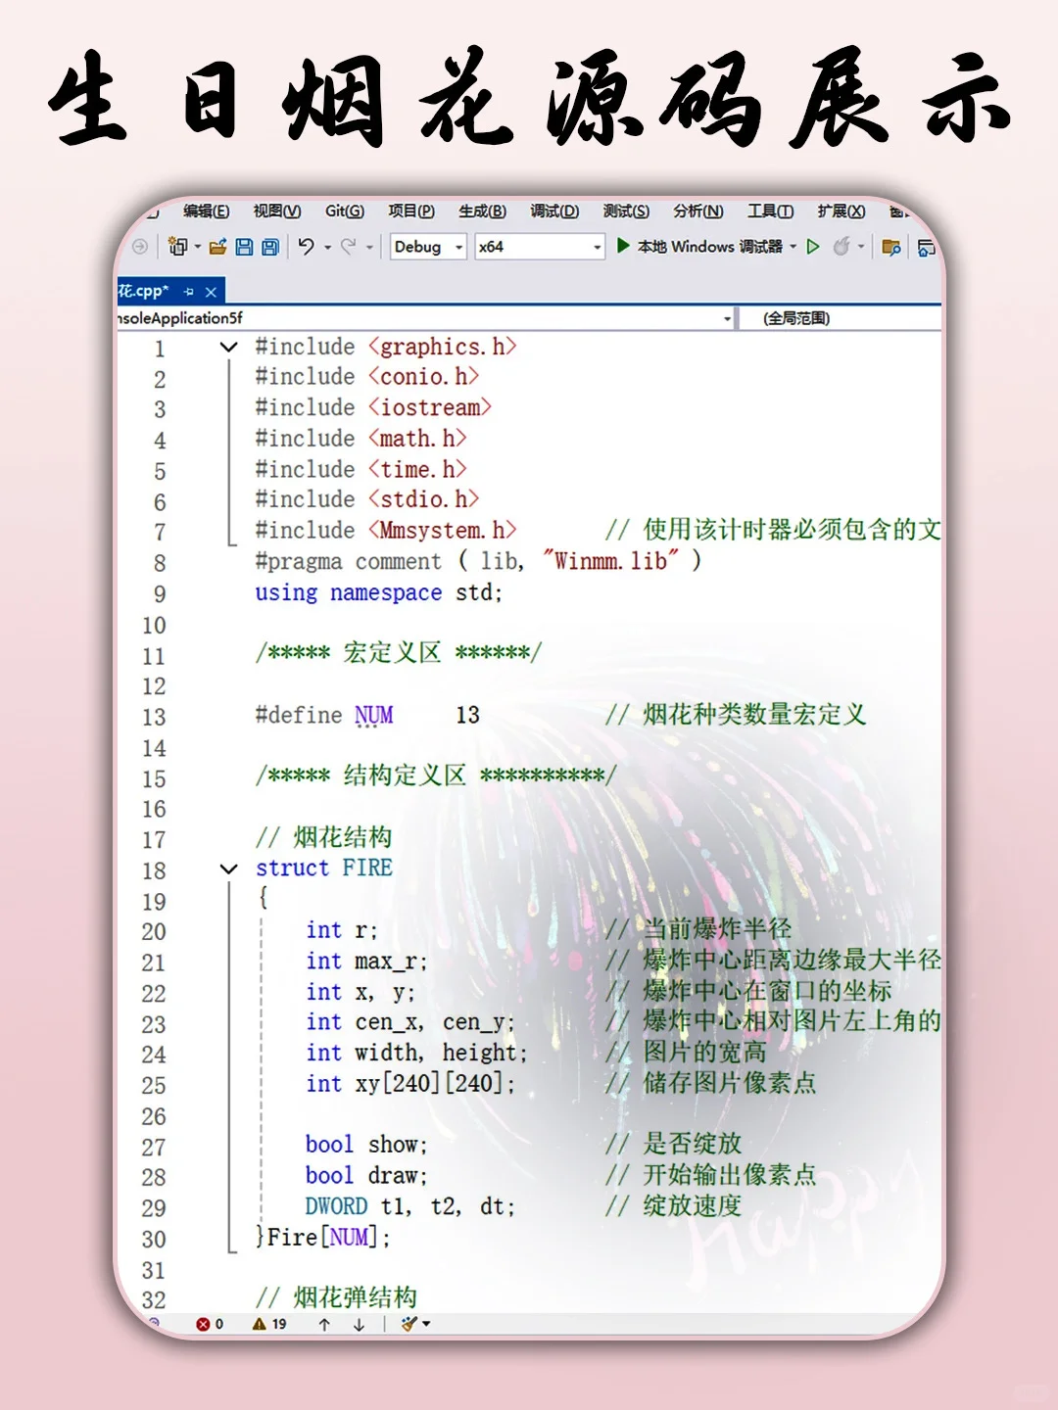Start debugging with the green play icon
This screenshot has width=1058, height=1410.
[623, 246]
